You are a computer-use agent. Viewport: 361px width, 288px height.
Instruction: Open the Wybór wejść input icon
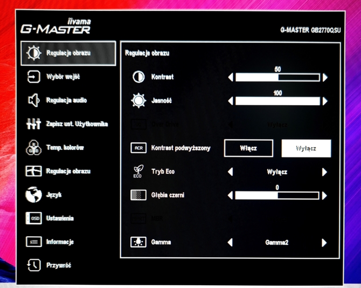pyautogui.click(x=33, y=77)
